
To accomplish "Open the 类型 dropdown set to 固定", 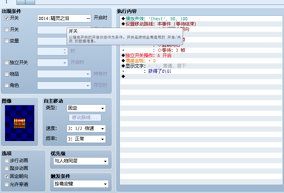I will tap(86, 108).
